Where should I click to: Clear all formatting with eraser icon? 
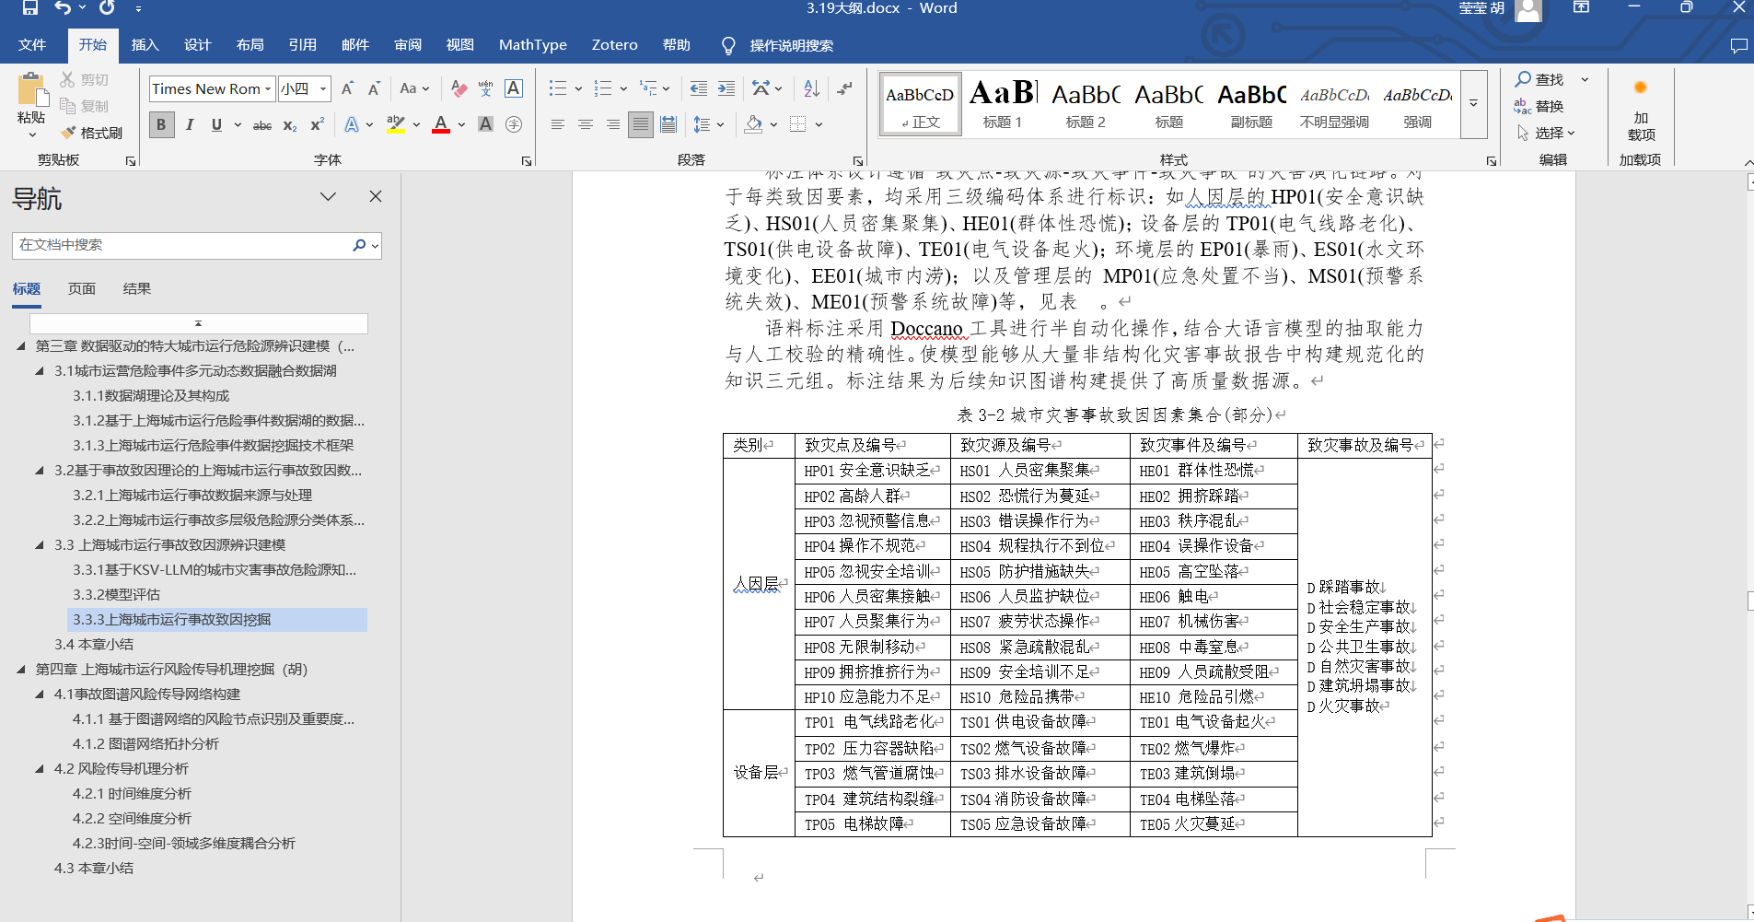tap(459, 88)
